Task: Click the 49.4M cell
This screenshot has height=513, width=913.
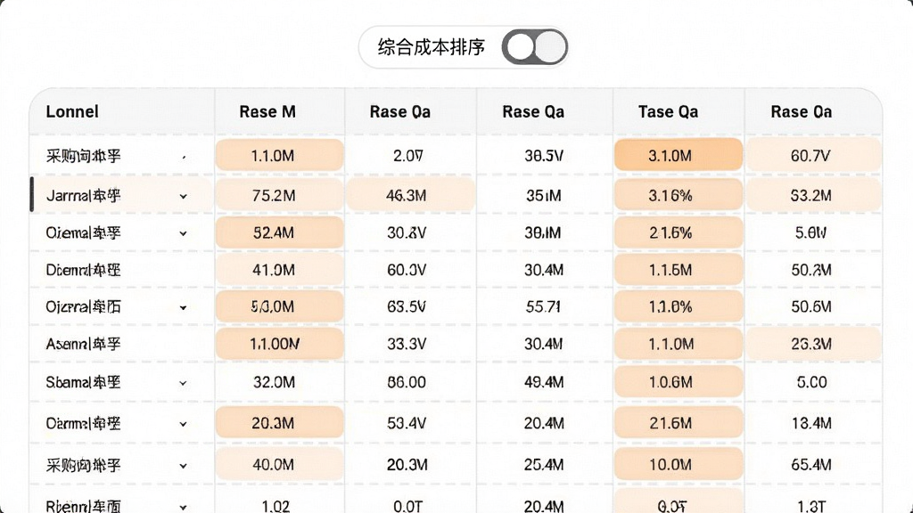Action: (543, 382)
